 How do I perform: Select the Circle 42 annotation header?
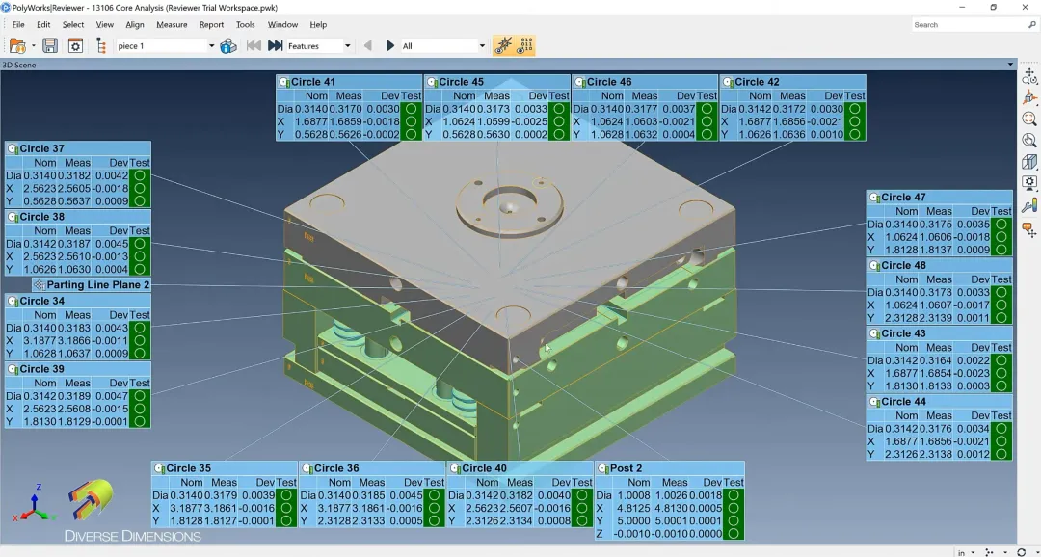click(792, 82)
